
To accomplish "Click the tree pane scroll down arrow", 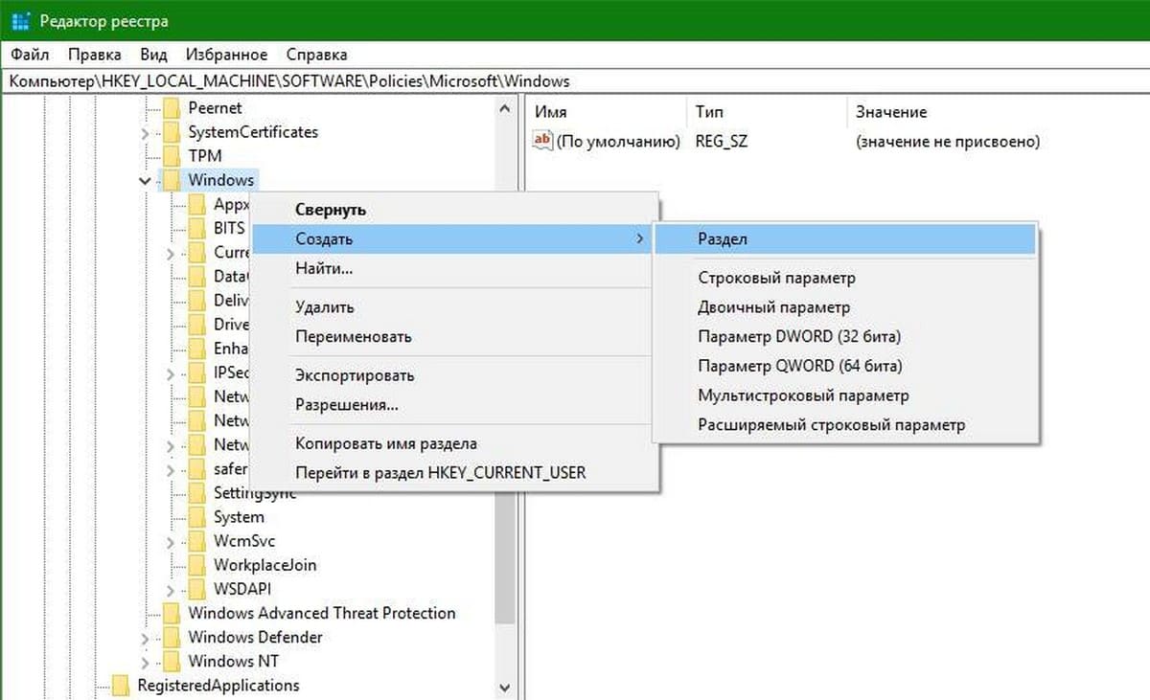I will pyautogui.click(x=505, y=688).
